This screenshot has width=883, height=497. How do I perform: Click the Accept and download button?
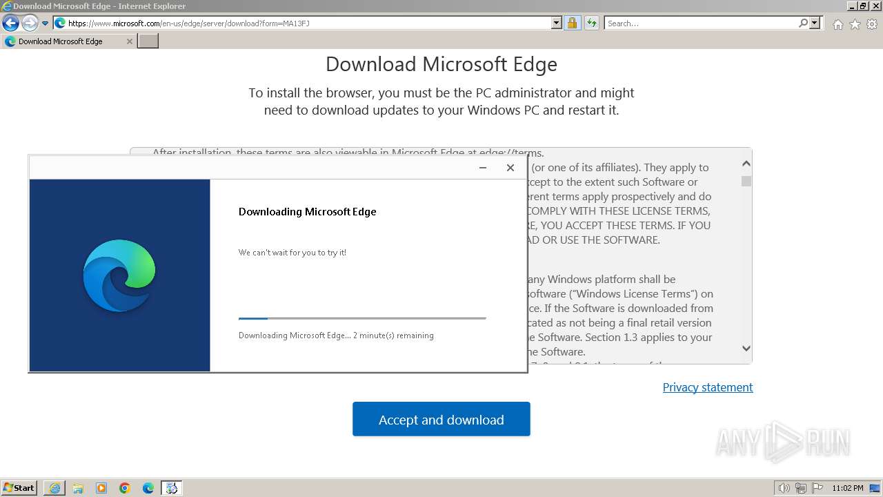click(441, 419)
